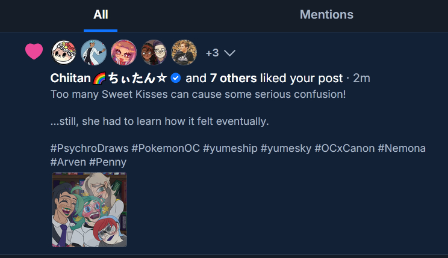The image size is (448, 258).
Task: Open the first avatar with flower crown
Action: pyautogui.click(x=64, y=53)
